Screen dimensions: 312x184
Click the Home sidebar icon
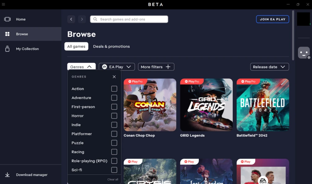click(7, 19)
